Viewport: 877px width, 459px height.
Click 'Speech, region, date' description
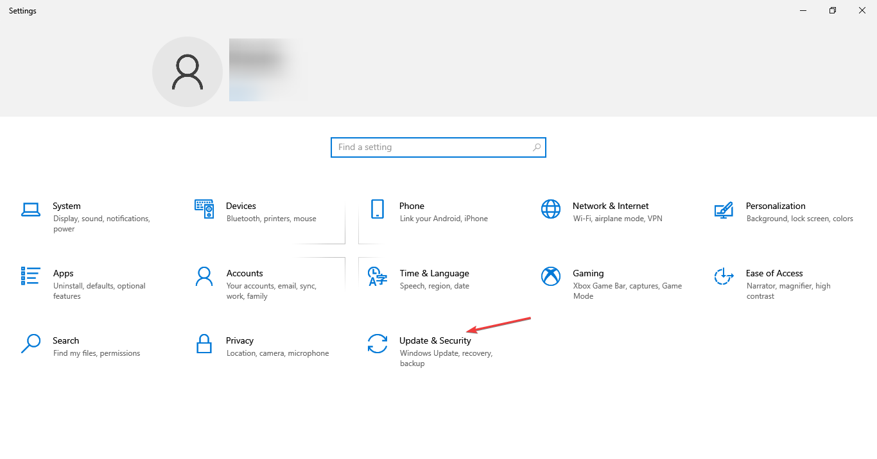coord(435,286)
